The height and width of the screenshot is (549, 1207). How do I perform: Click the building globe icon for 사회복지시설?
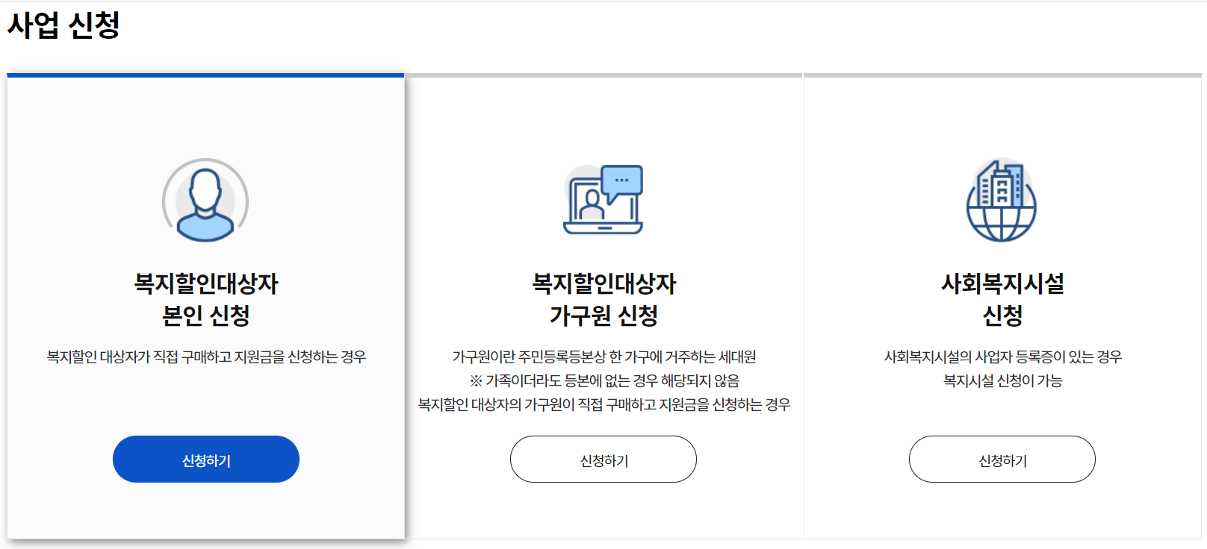[x=1002, y=200]
